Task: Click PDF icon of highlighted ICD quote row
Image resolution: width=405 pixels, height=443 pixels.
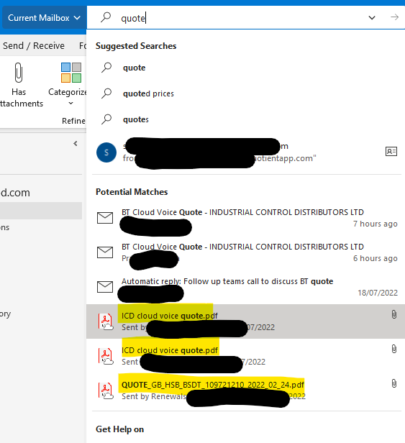Action: [106, 321]
